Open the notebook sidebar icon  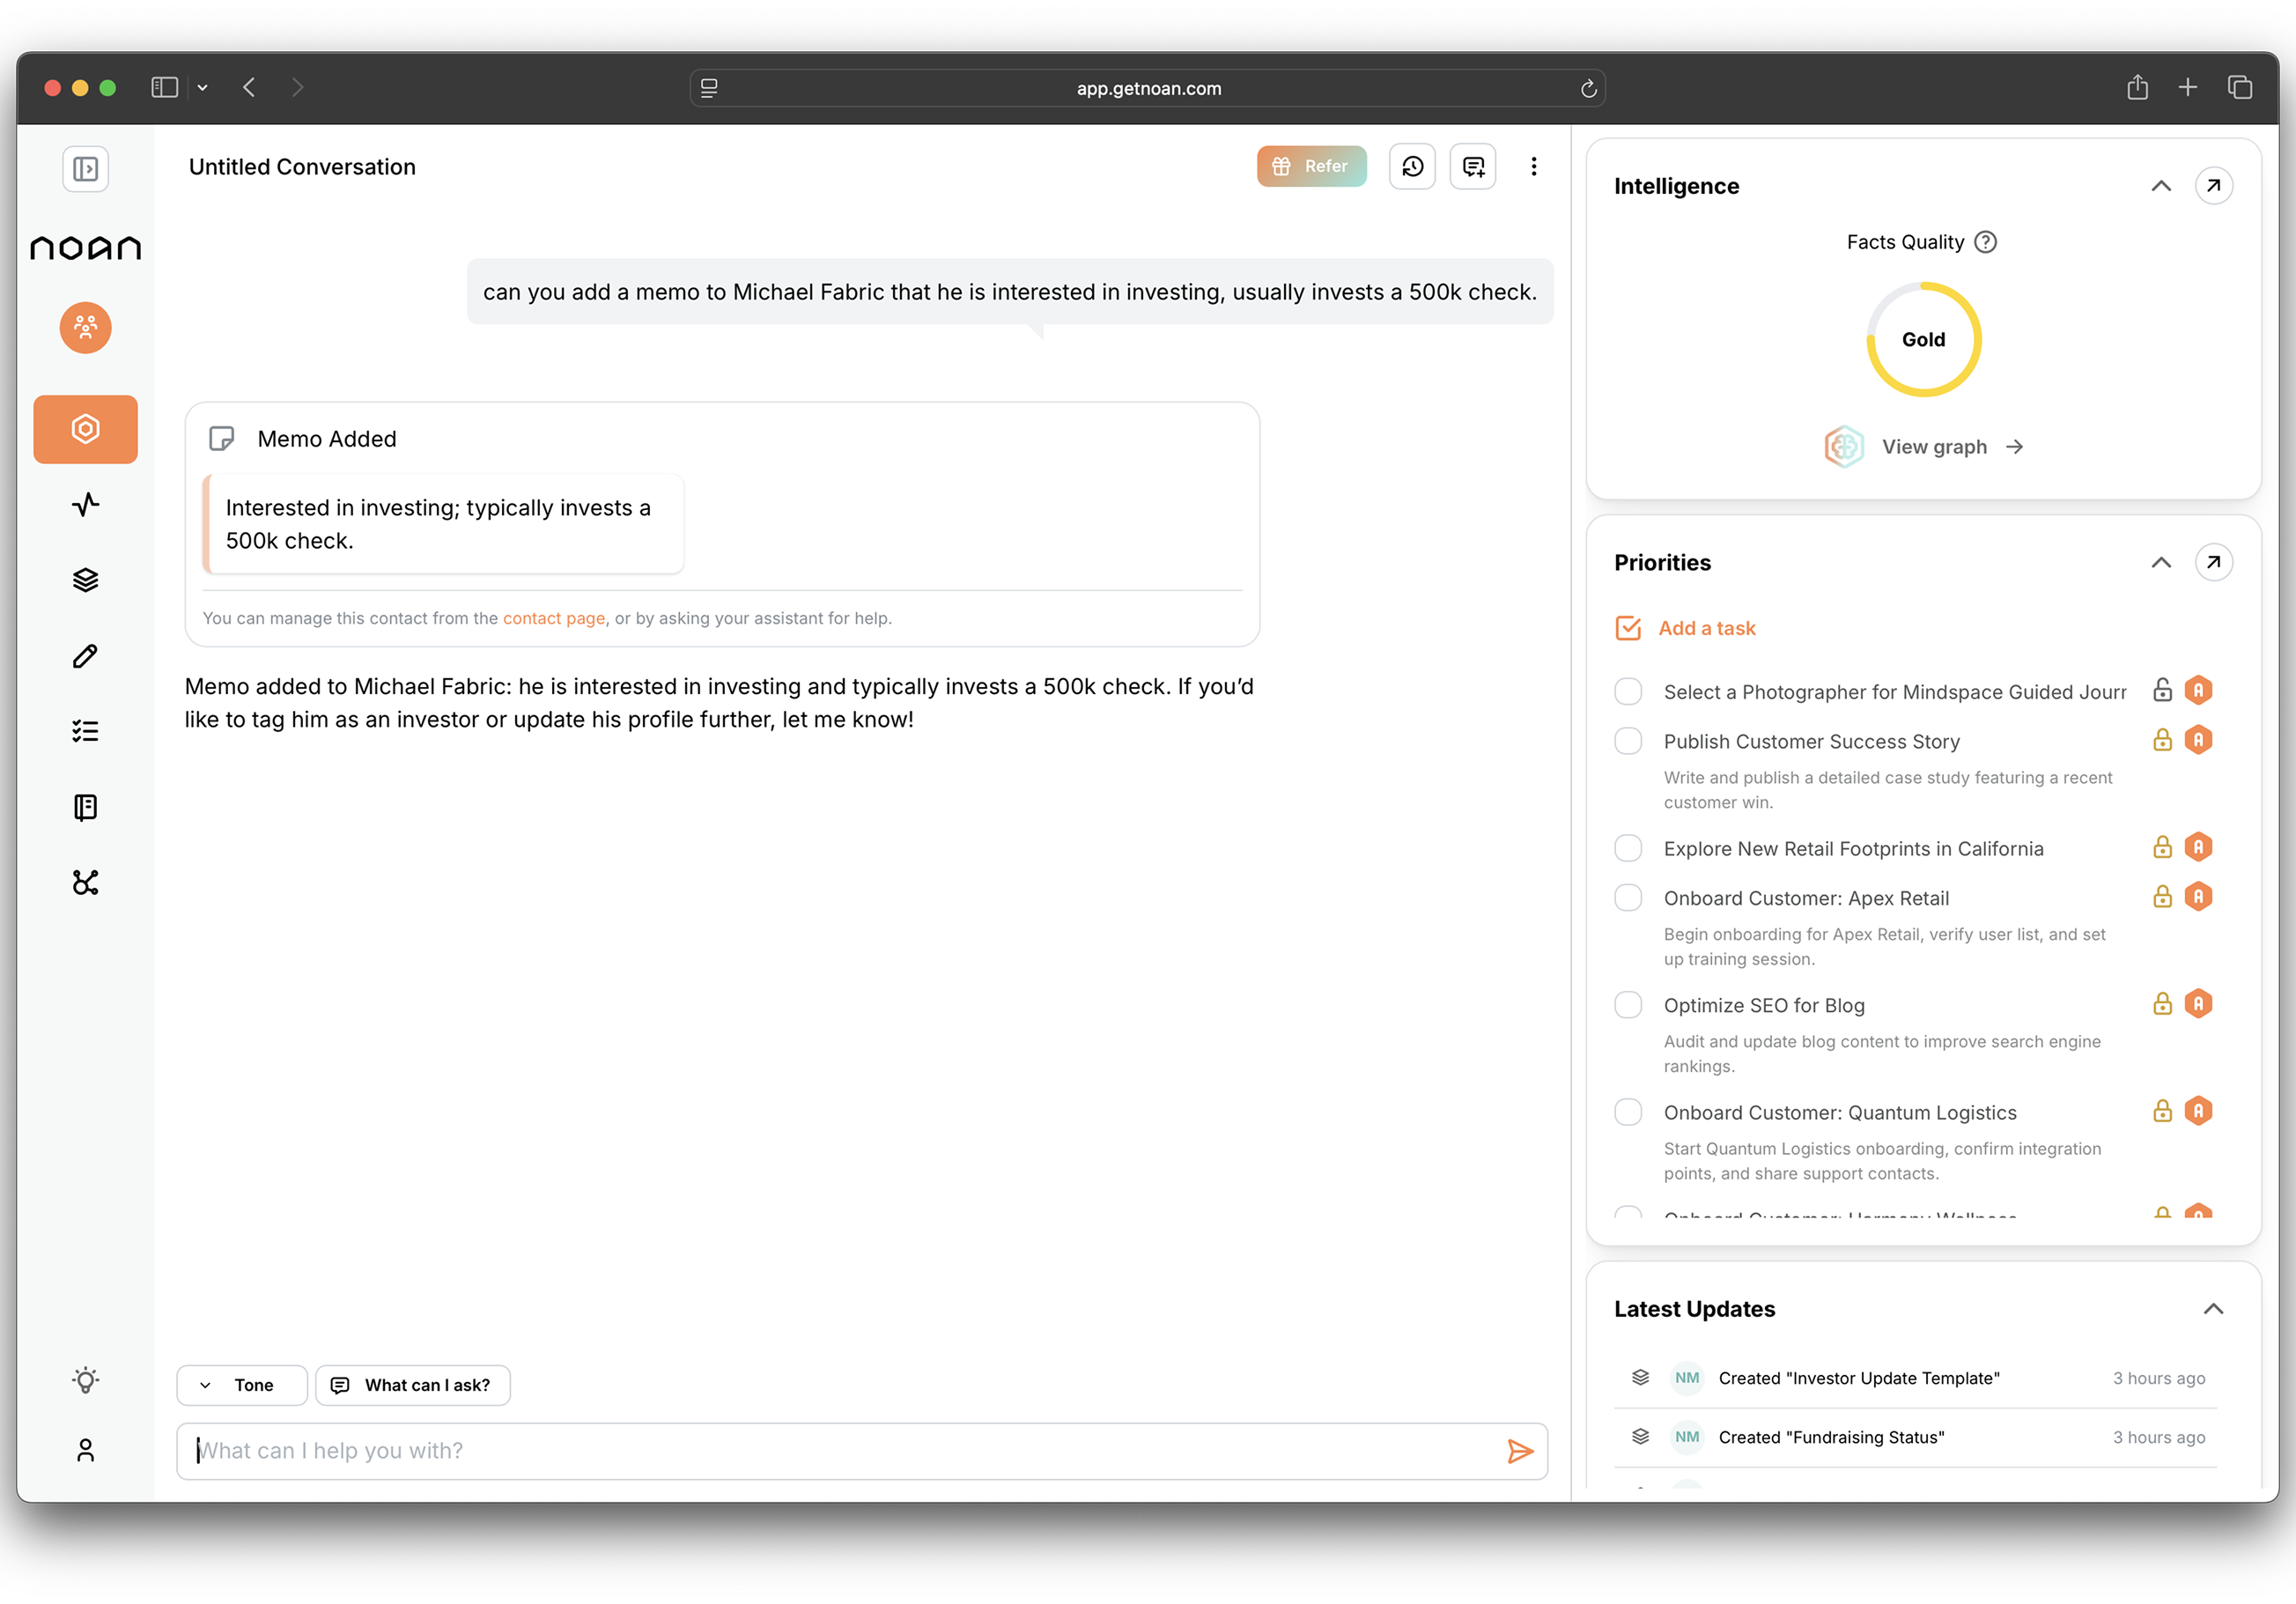[86, 807]
